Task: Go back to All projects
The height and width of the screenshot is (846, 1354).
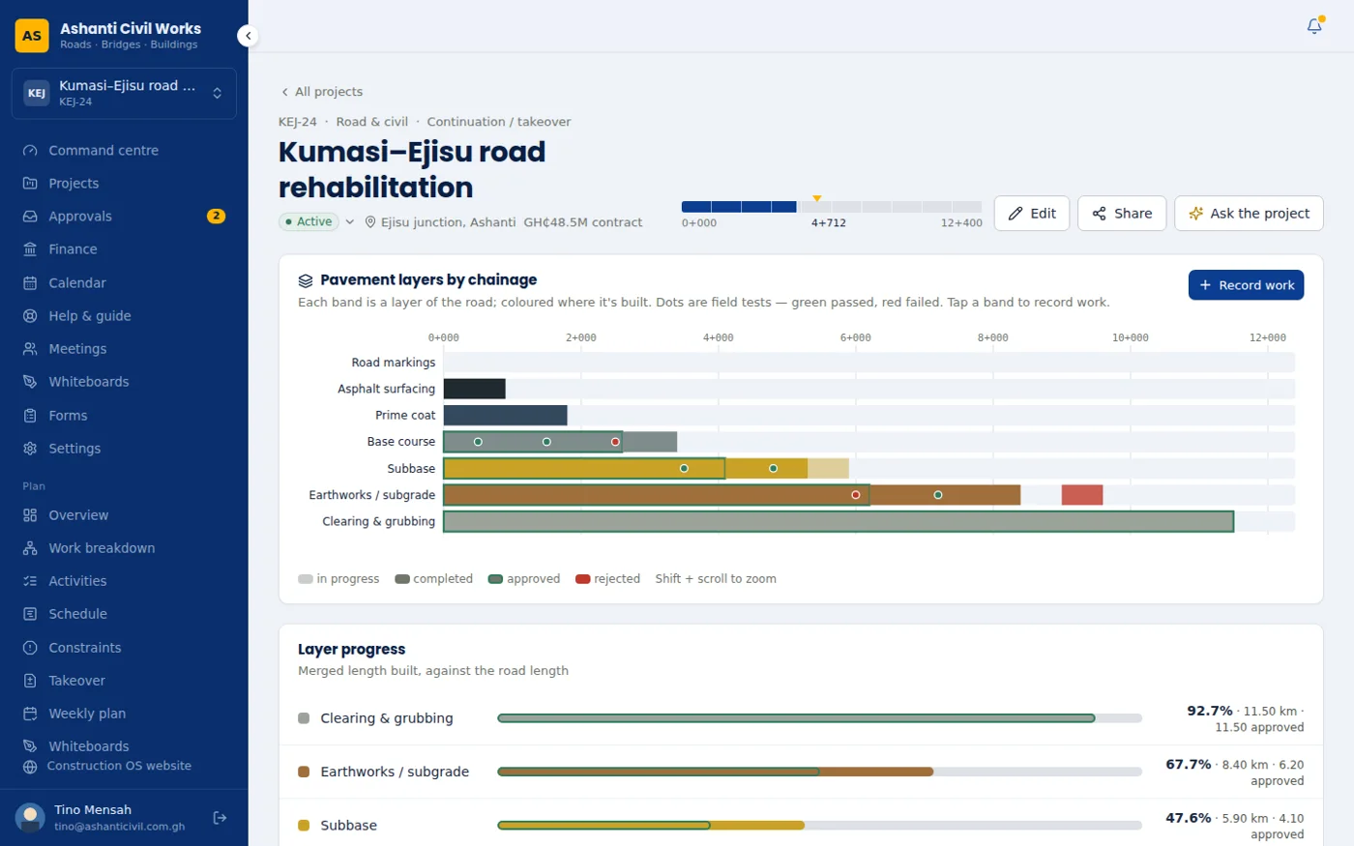Action: click(321, 92)
